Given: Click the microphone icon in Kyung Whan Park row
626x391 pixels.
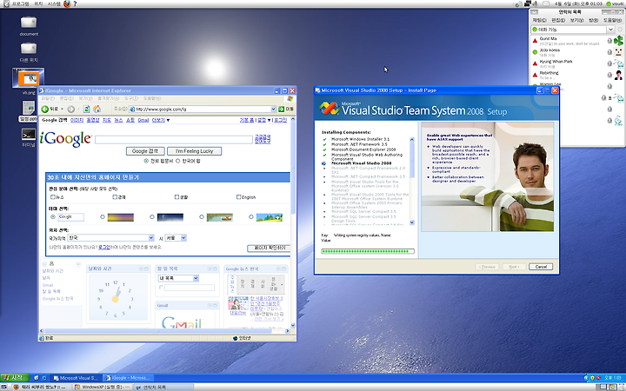Looking at the screenshot, I should pyautogui.click(x=609, y=63).
